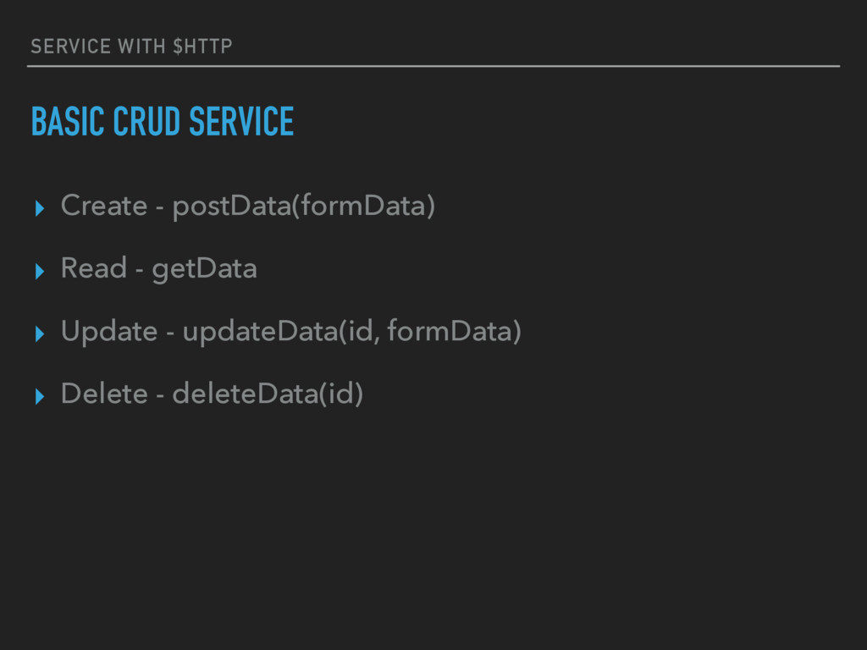Click the word Update in the third bullet
This screenshot has width=867, height=650.
(109, 332)
